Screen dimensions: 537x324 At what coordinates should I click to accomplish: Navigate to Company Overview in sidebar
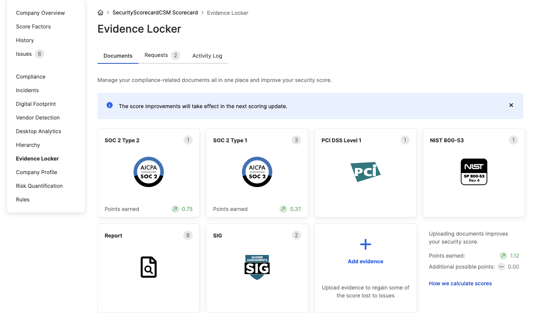[40, 13]
